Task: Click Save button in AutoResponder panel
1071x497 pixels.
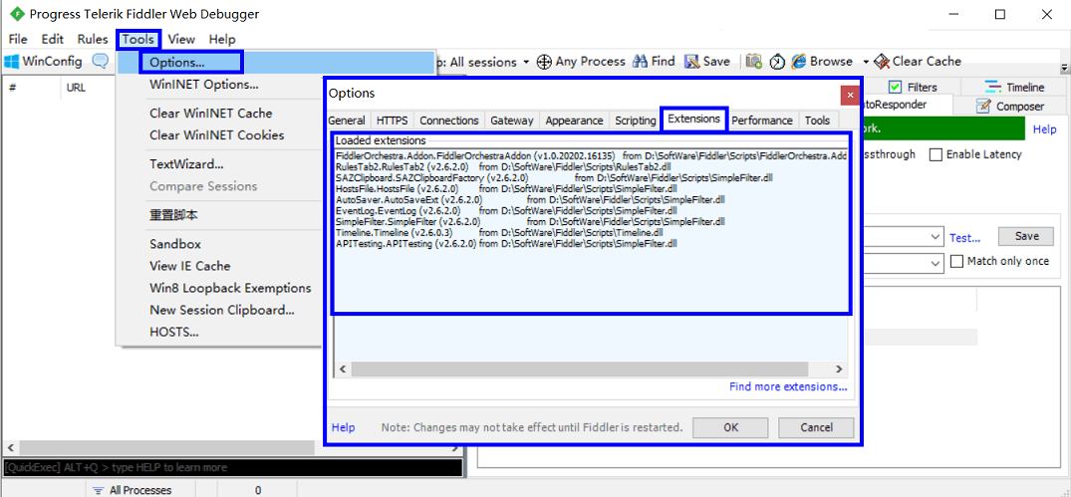Action: (1026, 236)
